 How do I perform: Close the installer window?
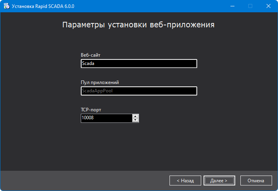tap(268, 6)
